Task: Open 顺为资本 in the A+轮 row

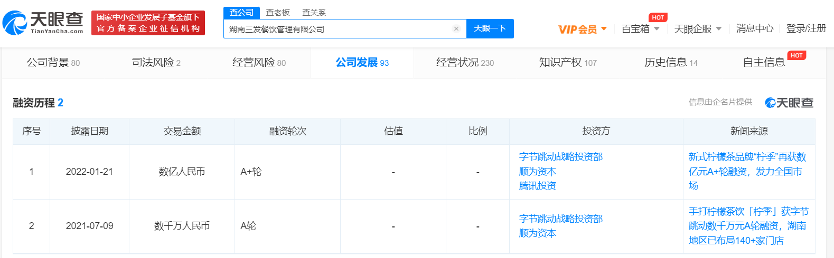Action: click(538, 172)
